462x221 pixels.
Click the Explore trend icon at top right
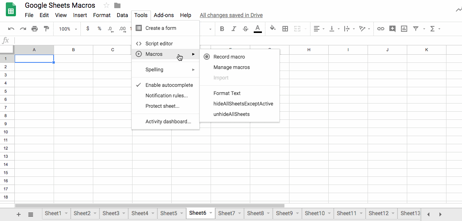[459, 10]
